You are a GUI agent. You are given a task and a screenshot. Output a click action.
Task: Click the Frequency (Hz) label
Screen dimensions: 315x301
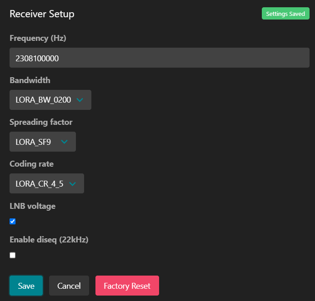(38, 38)
